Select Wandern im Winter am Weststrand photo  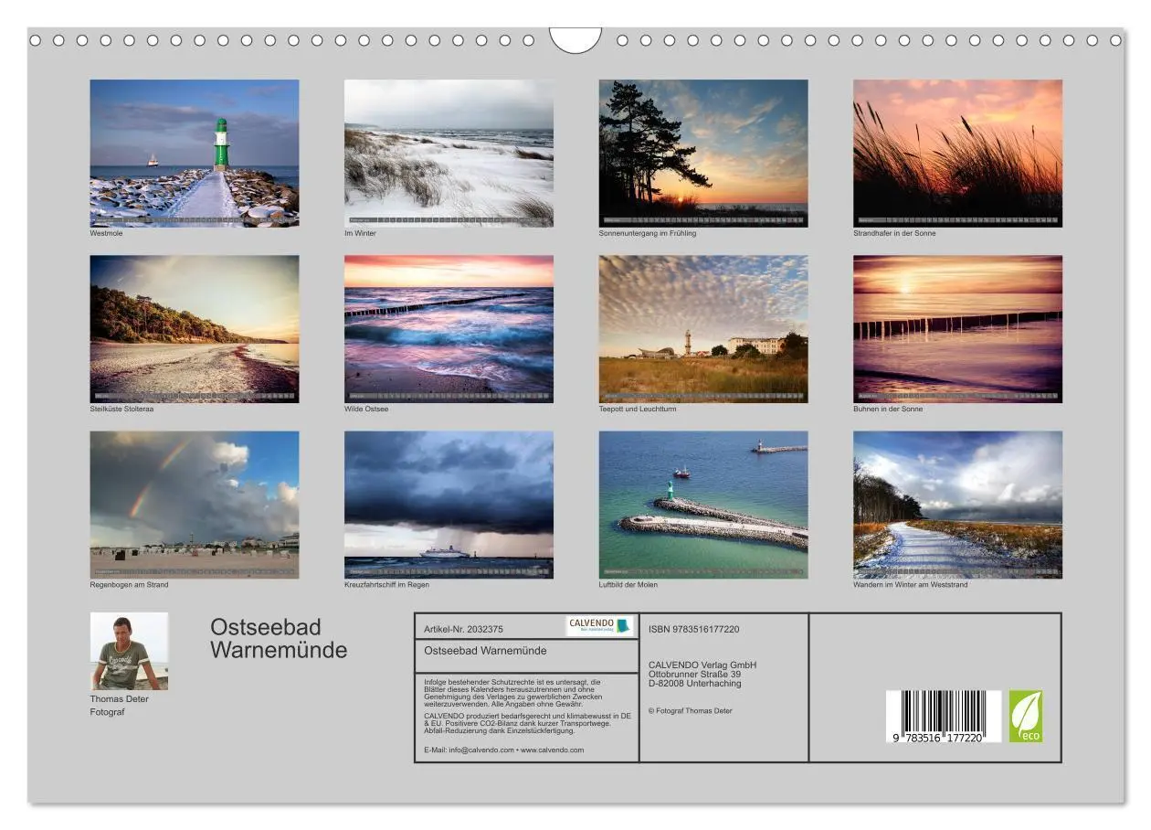coord(957,505)
